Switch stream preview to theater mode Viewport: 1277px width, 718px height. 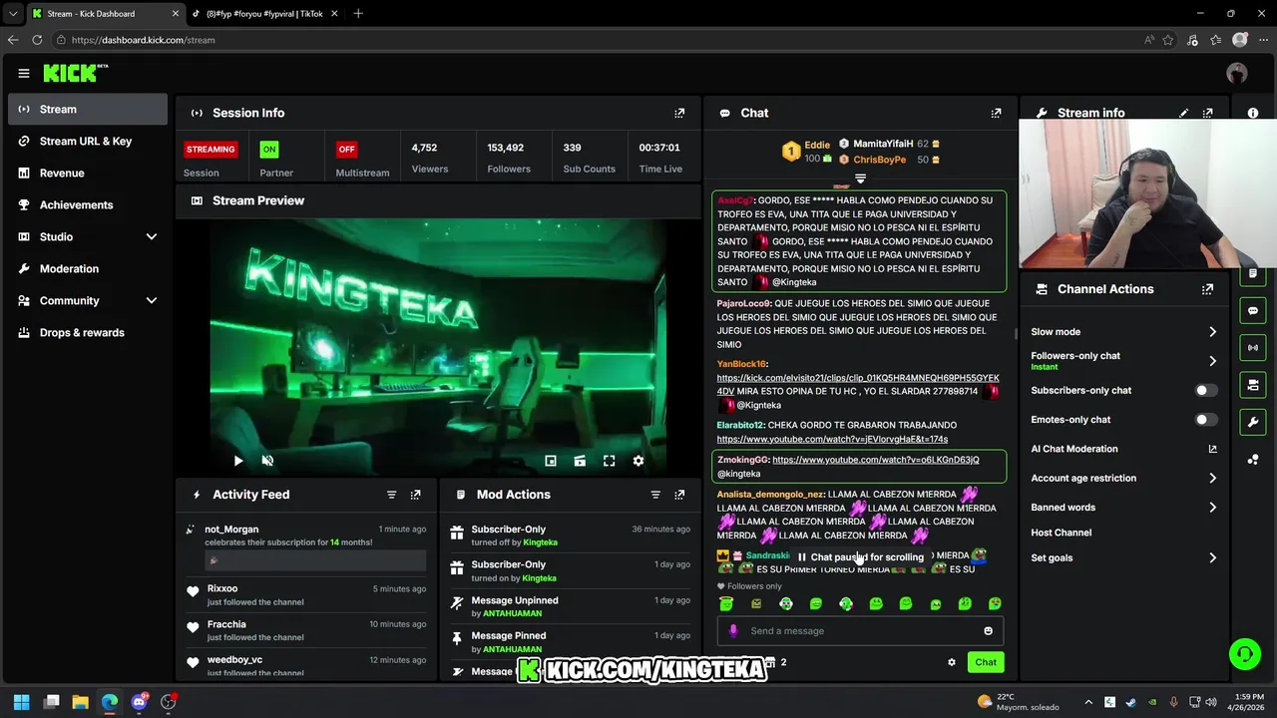[x=580, y=461]
